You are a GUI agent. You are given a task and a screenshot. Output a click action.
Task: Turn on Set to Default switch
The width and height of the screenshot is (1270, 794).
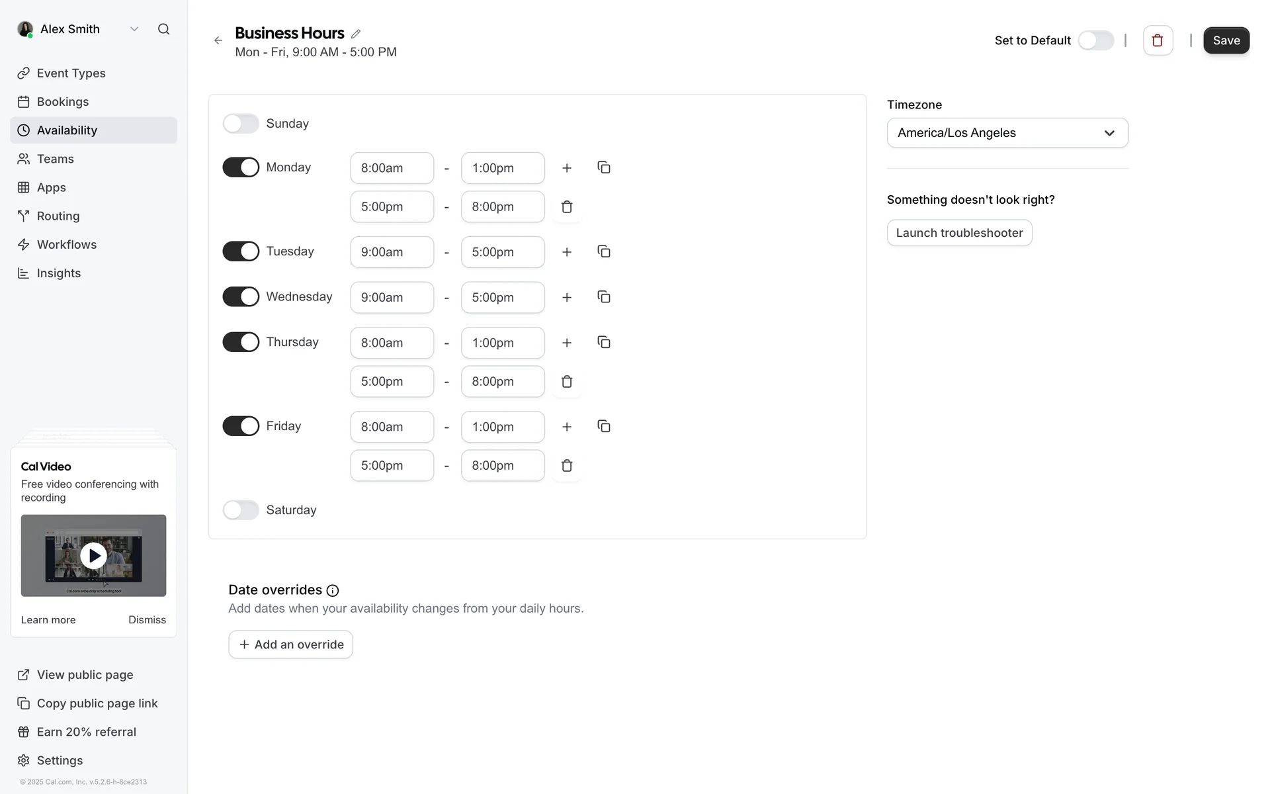1095,40
